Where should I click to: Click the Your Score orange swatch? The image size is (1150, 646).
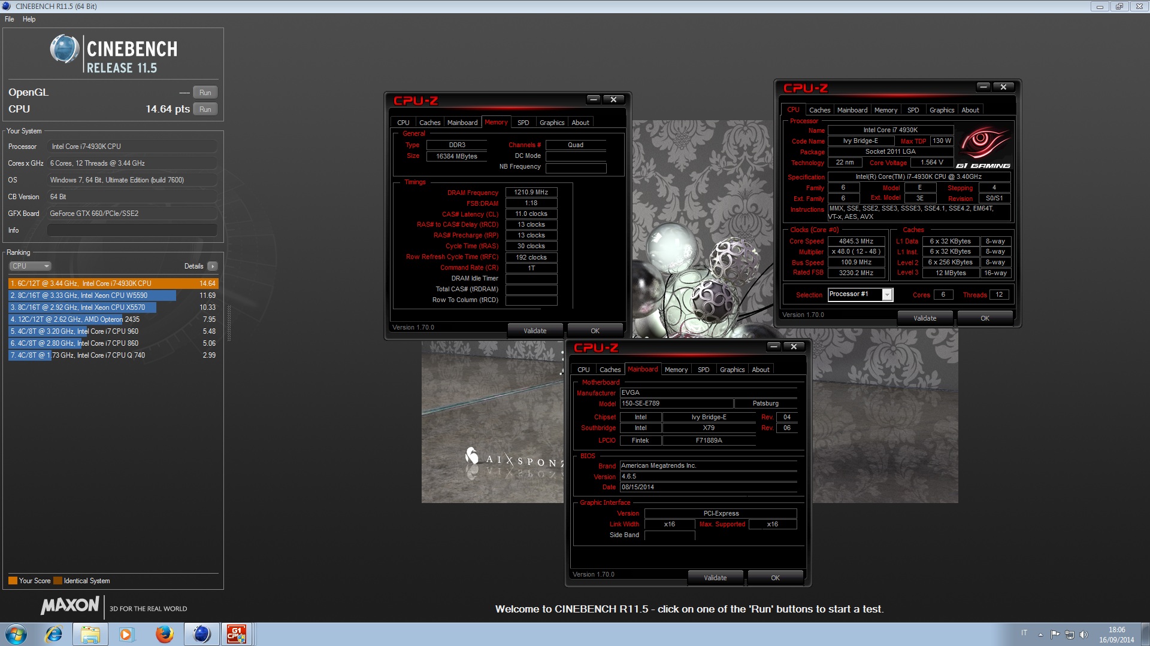coord(13,581)
